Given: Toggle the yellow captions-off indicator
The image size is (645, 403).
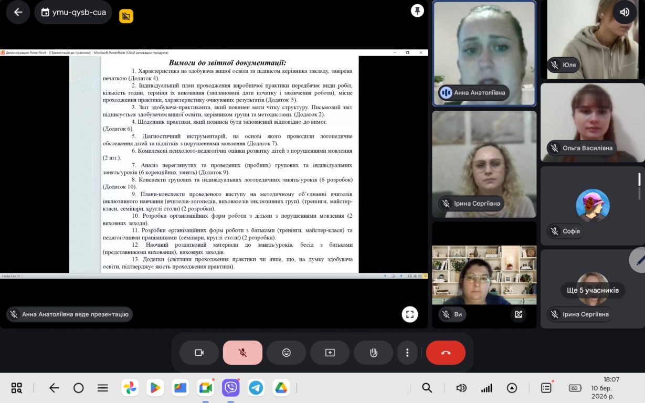Looking at the screenshot, I should tap(126, 16).
